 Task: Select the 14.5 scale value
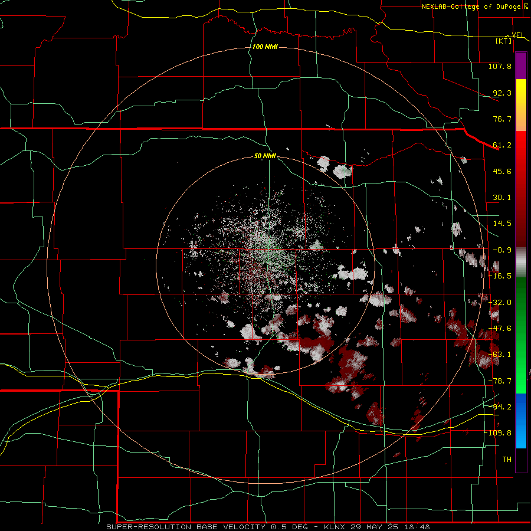coord(502,224)
